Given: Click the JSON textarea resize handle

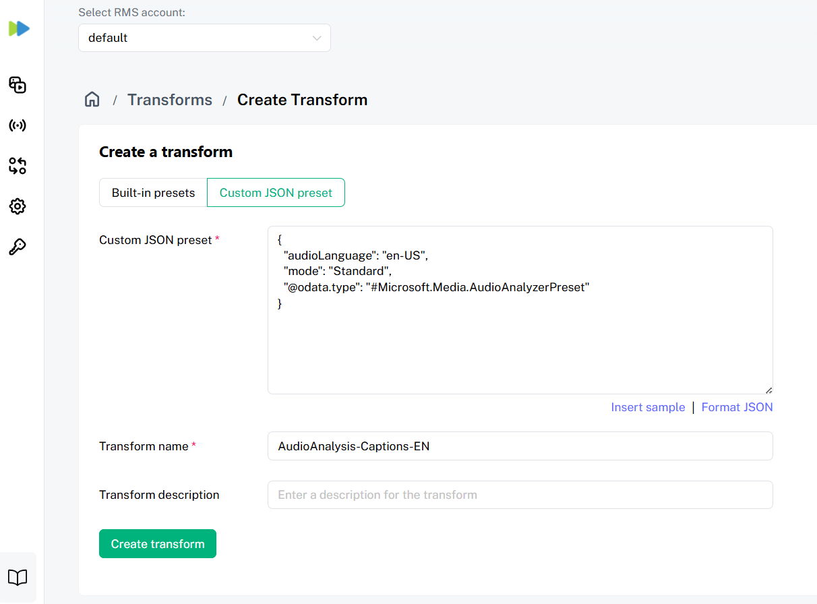Looking at the screenshot, I should 768,390.
